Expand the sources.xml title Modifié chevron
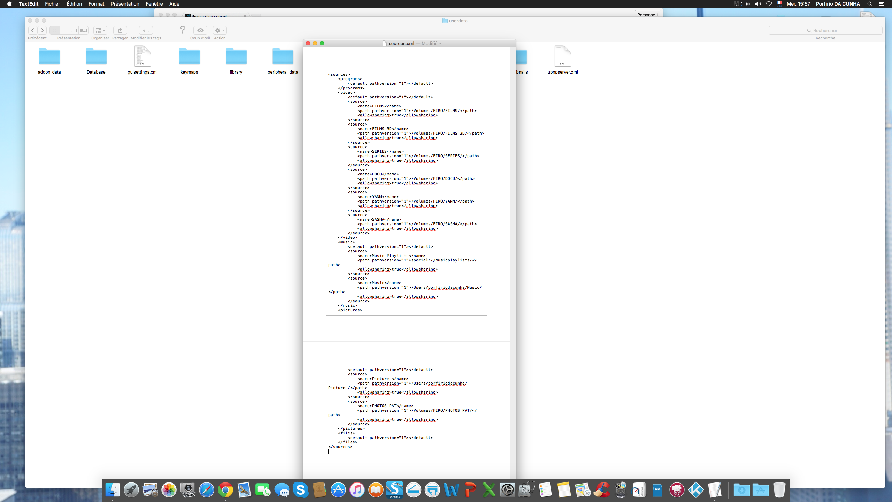892x502 pixels. click(440, 43)
